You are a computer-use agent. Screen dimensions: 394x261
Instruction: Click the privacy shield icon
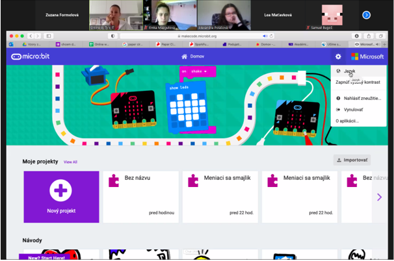coord(113,36)
